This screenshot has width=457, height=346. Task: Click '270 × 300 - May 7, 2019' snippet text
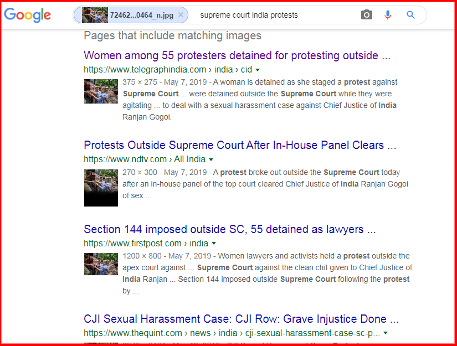(x=165, y=172)
